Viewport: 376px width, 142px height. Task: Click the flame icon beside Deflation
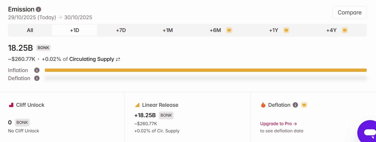click(263, 105)
